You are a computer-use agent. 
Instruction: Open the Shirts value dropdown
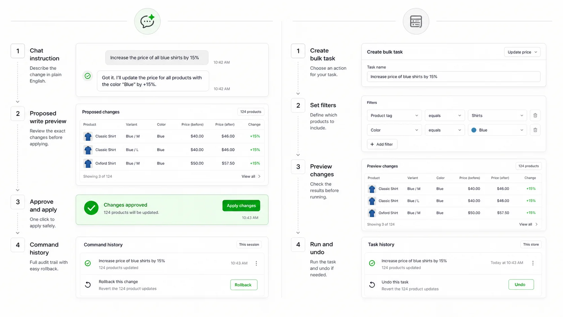497,116
